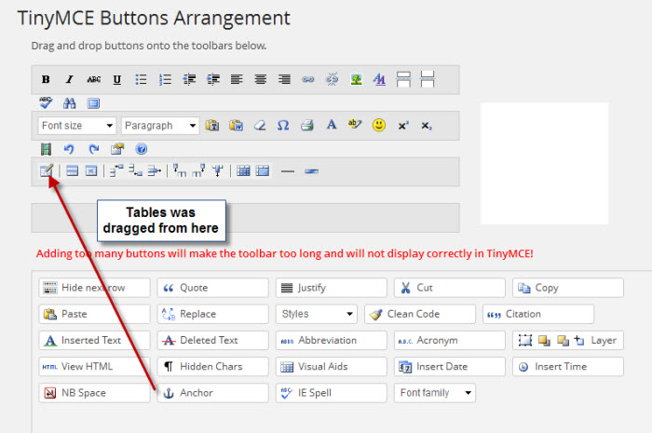Click the smiley emoticon icon

point(379,125)
